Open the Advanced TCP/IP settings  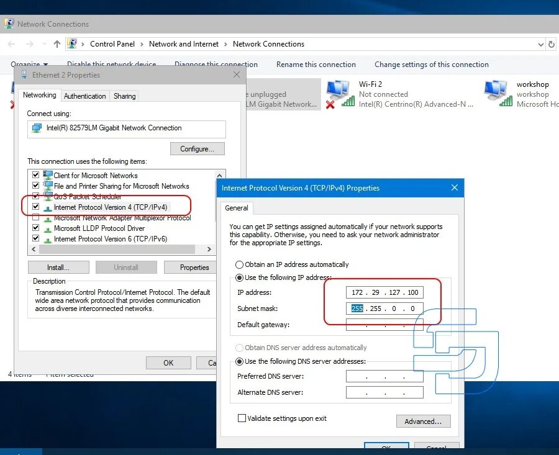tap(423, 421)
